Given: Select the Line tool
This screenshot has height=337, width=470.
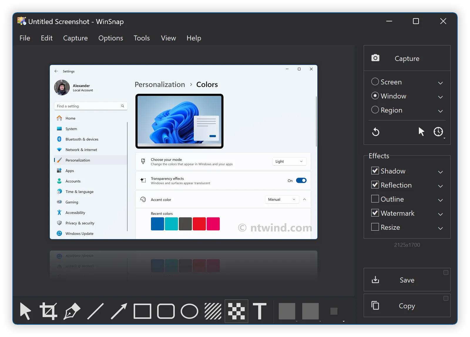Looking at the screenshot, I should (95, 311).
